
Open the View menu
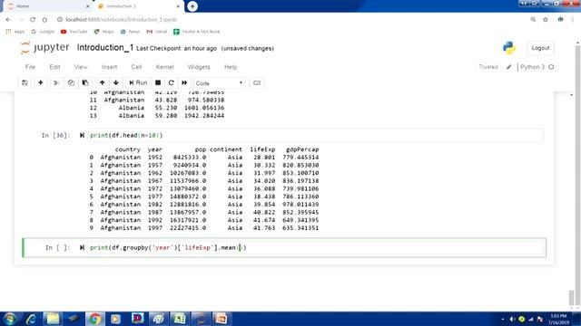tap(81, 67)
